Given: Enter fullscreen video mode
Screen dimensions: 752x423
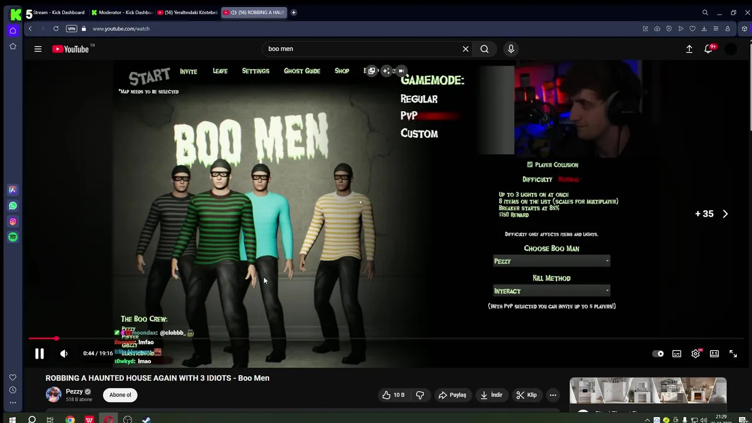Looking at the screenshot, I should [x=733, y=354].
